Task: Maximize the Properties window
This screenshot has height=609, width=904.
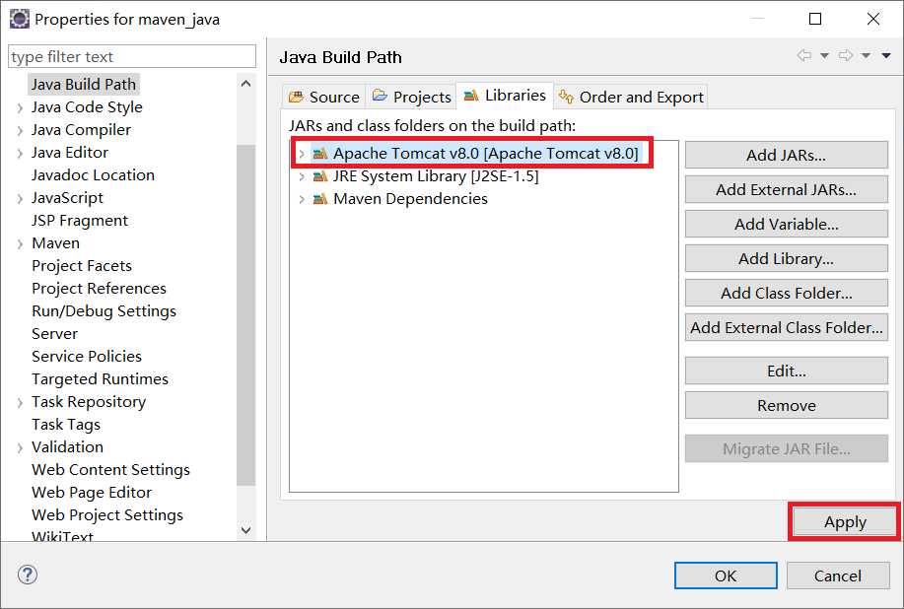Action: click(x=815, y=19)
